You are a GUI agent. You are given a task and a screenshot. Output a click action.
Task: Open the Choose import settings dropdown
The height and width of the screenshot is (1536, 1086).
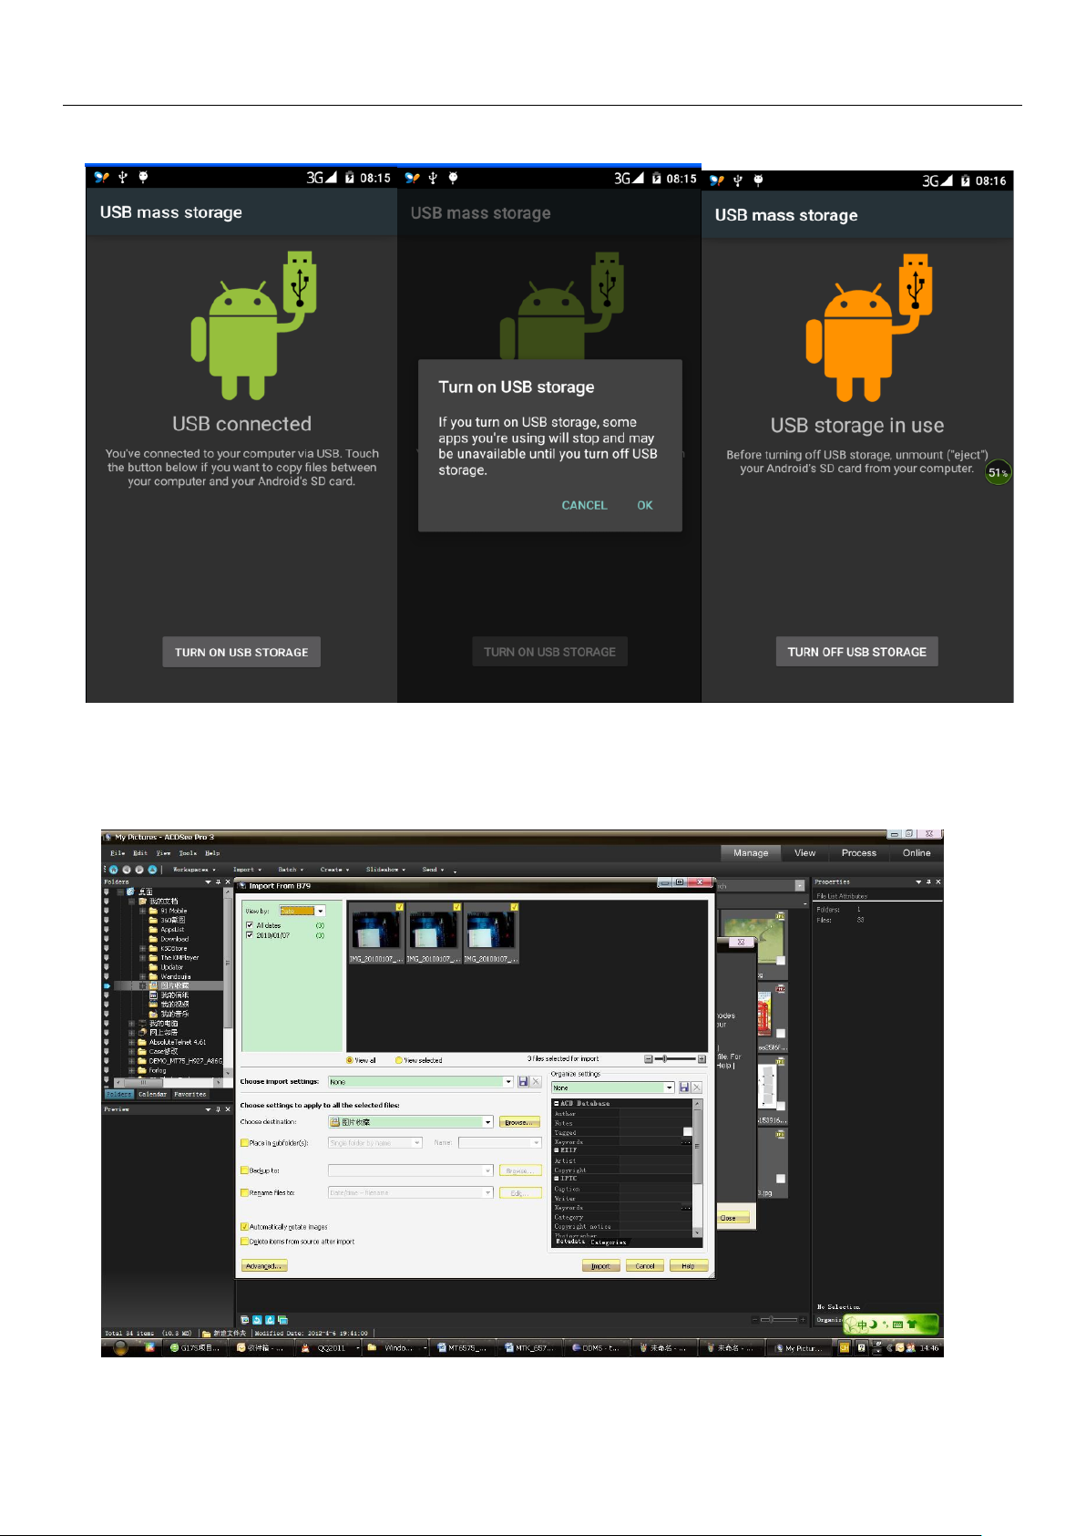point(508,1081)
